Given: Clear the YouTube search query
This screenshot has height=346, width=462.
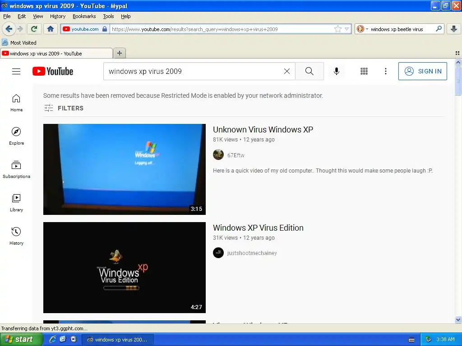Looking at the screenshot, I should 286,71.
